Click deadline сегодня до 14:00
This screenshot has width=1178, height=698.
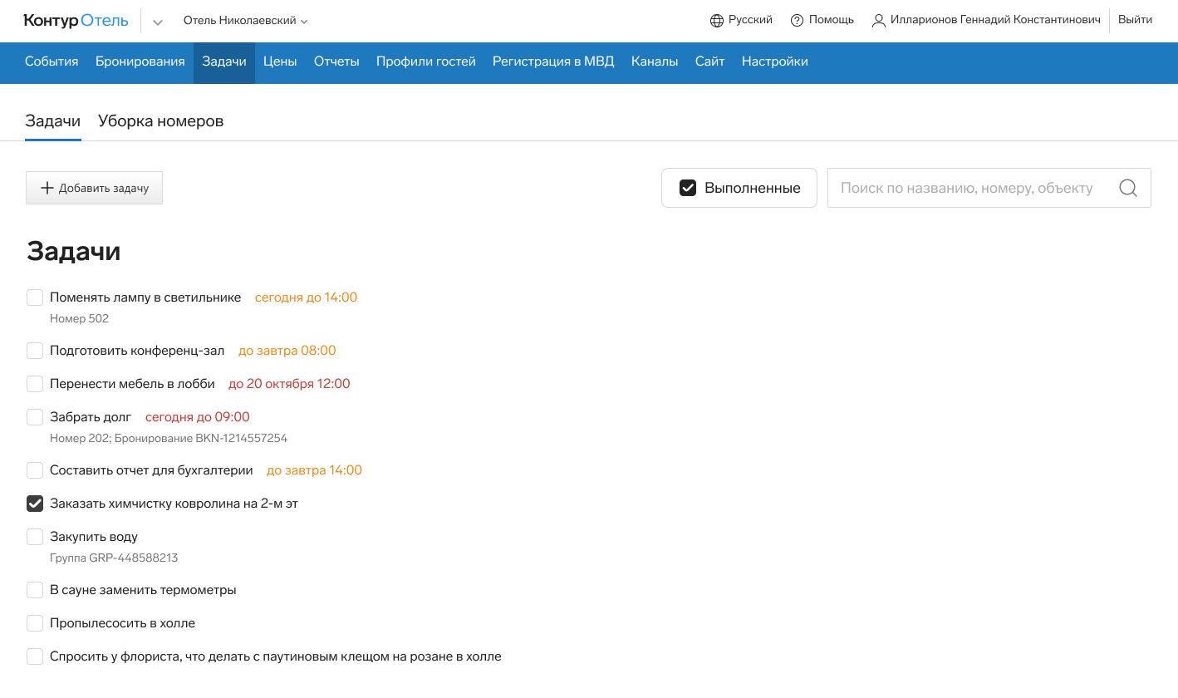[306, 297]
